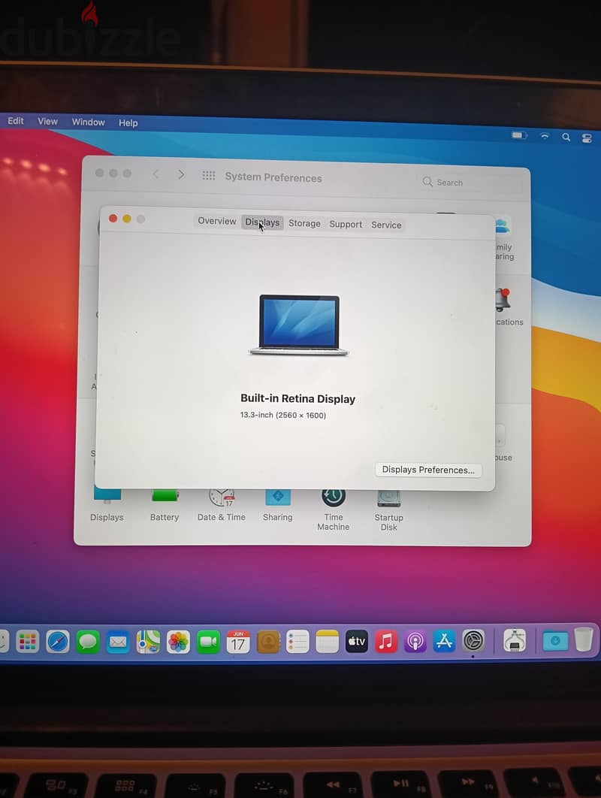Screen dimensions: 601x798
Task: Open Control Center in menu bar
Action: tap(587, 138)
